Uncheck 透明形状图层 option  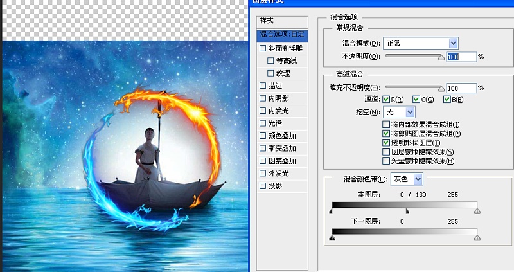[x=386, y=143]
